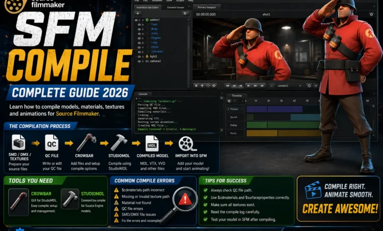Expand the Picture track in Timeline

click(x=228, y=109)
